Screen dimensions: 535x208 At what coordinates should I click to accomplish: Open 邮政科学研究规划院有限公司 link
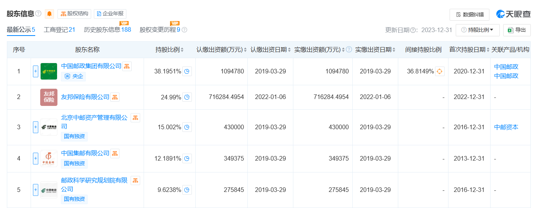pyautogui.click(x=95, y=185)
